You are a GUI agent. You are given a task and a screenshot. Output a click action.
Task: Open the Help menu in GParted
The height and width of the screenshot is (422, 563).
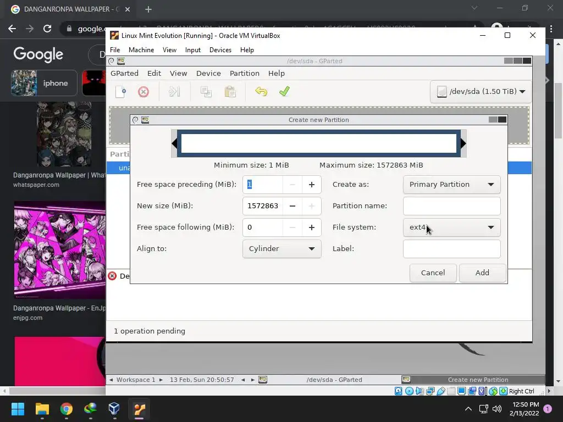[x=277, y=73]
